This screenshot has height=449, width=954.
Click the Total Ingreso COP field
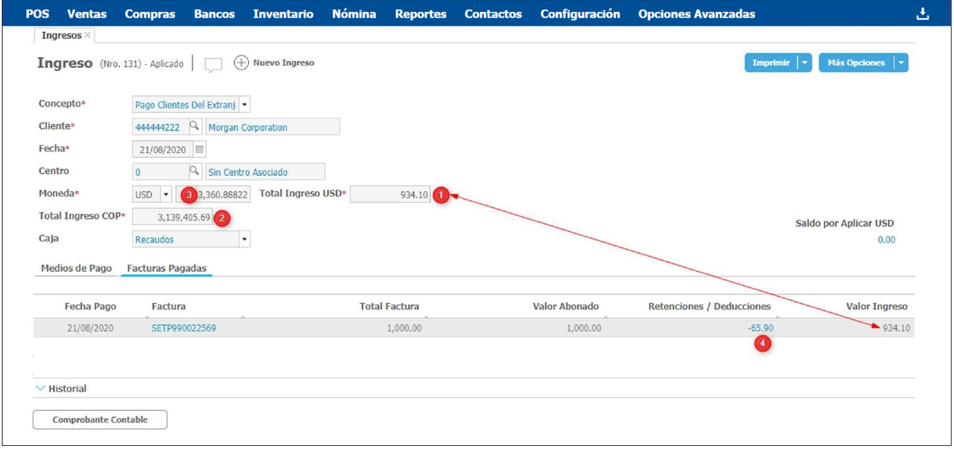pyautogui.click(x=173, y=218)
